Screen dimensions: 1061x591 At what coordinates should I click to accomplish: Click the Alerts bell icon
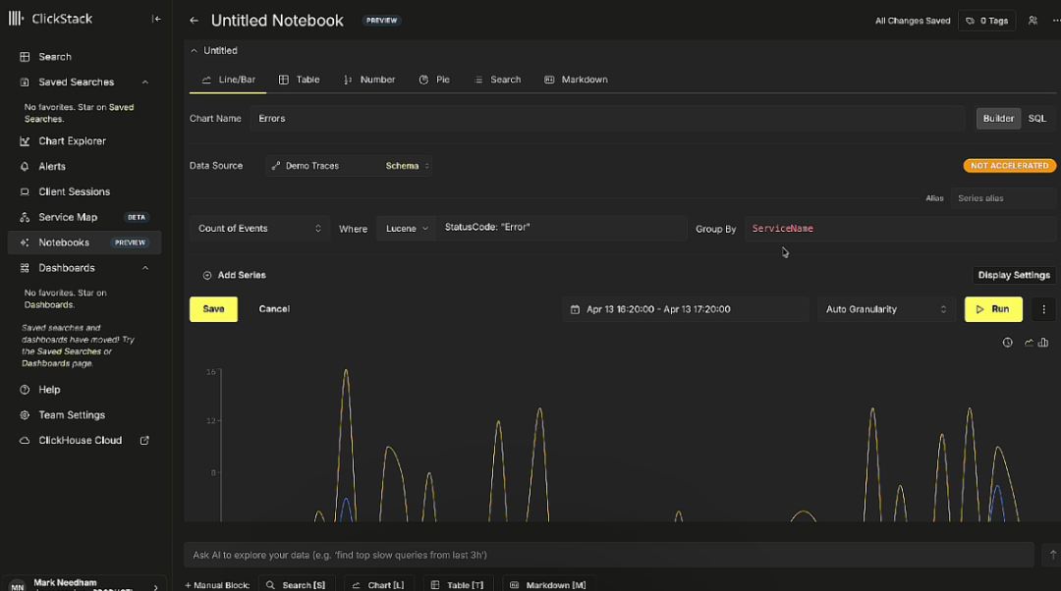(x=25, y=166)
